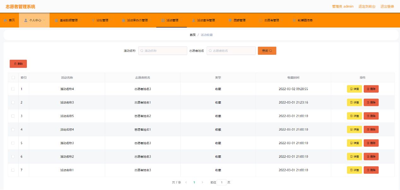Image resolution: width=400 pixels, height=190 pixels.
Task: Click the 退出到前台 link
Action: (x=367, y=6)
